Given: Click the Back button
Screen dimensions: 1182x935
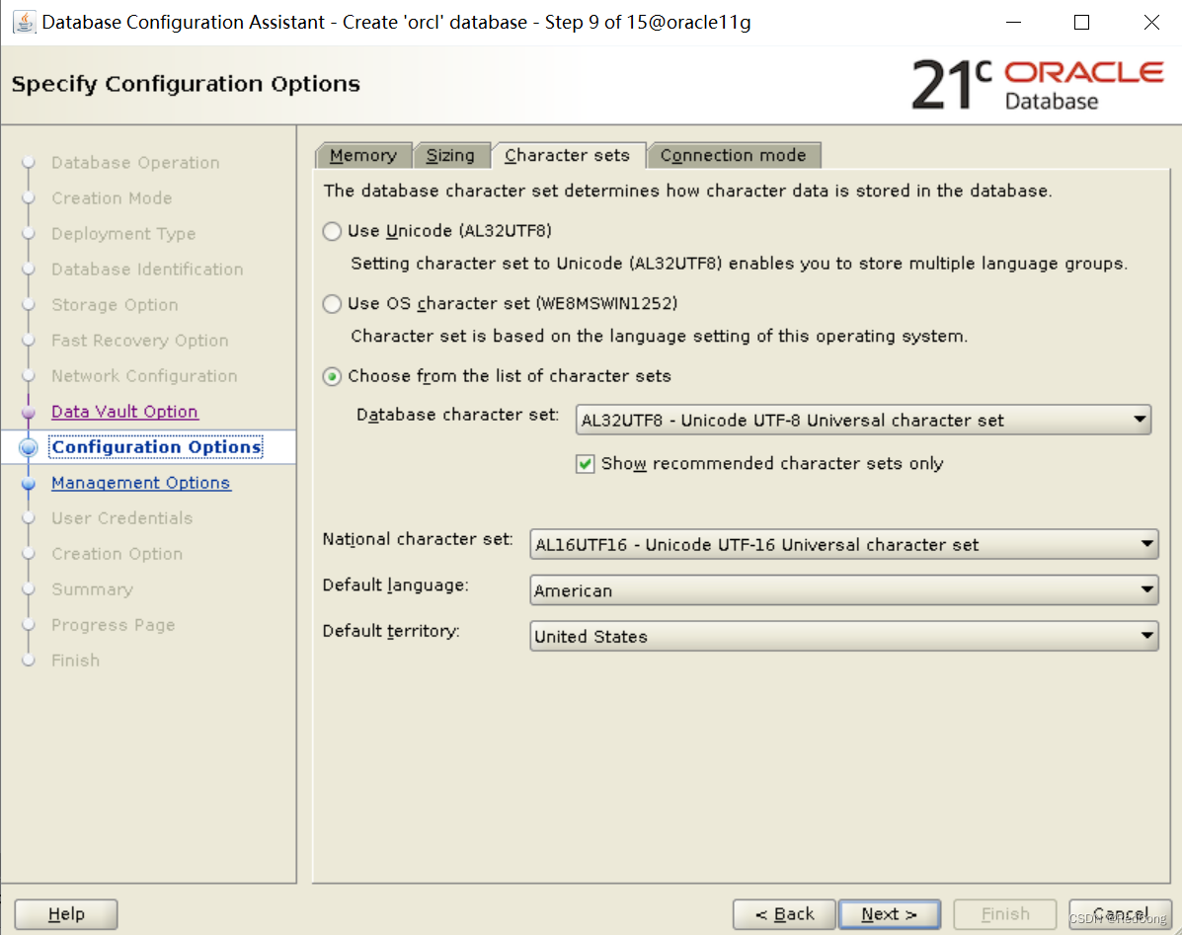Looking at the screenshot, I should click(784, 914).
